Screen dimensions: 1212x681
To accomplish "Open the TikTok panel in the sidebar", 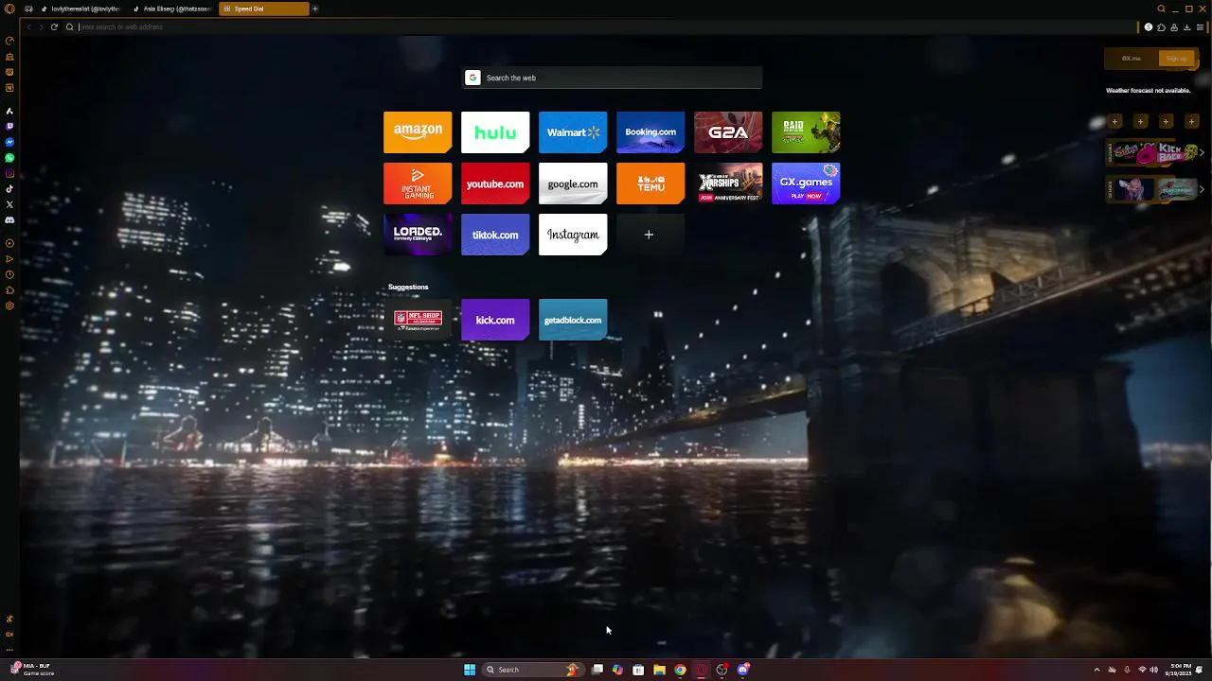I will [9, 188].
